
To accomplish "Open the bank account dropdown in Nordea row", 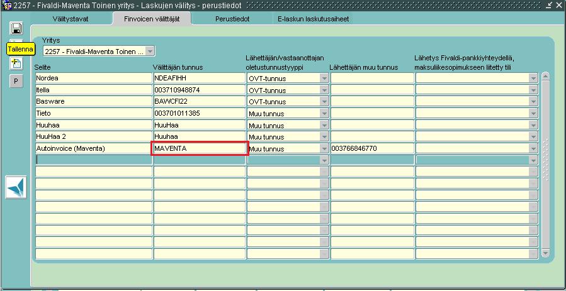I will (x=533, y=78).
